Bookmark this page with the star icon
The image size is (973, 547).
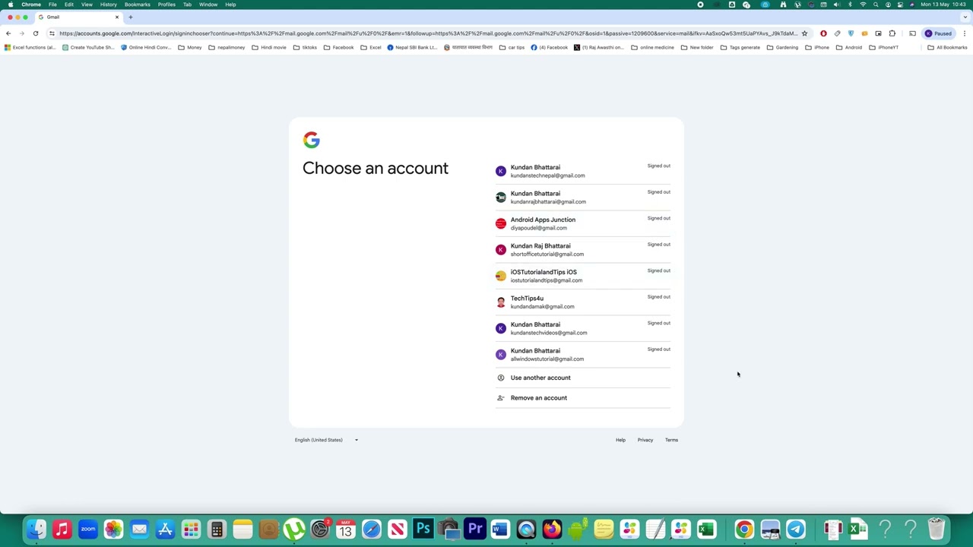[804, 33]
